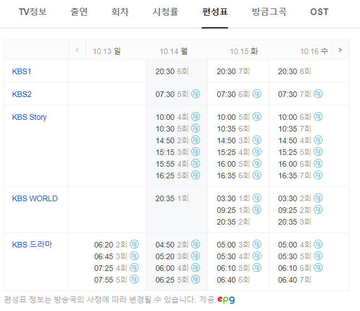Click the rerun icon beside 05:00 3회
360x311 pixels.
[257, 244]
